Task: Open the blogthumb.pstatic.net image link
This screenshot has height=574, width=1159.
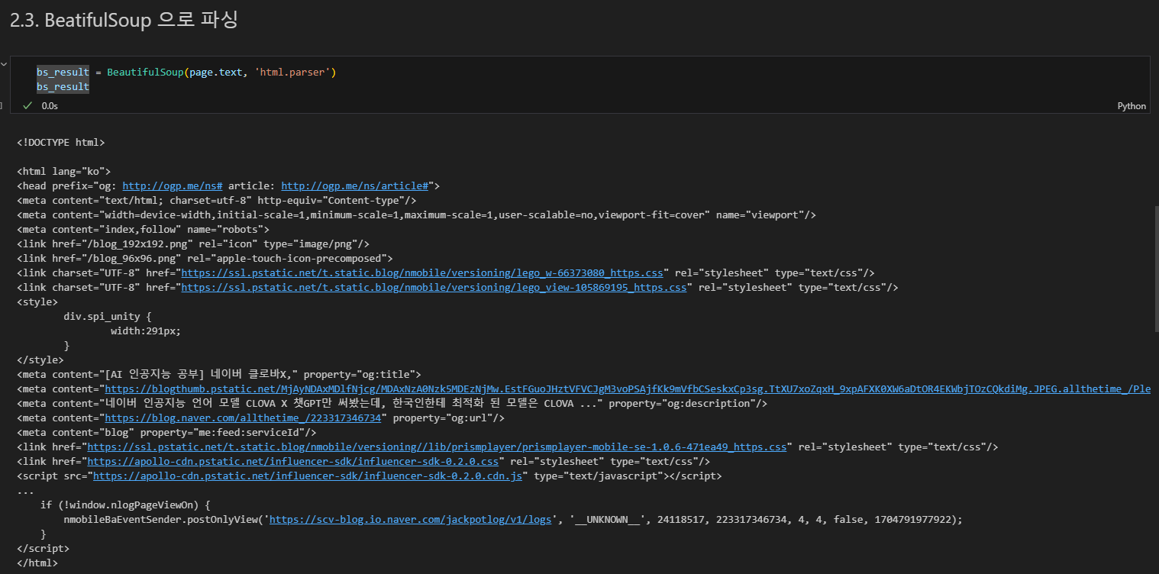Action: 628,389
